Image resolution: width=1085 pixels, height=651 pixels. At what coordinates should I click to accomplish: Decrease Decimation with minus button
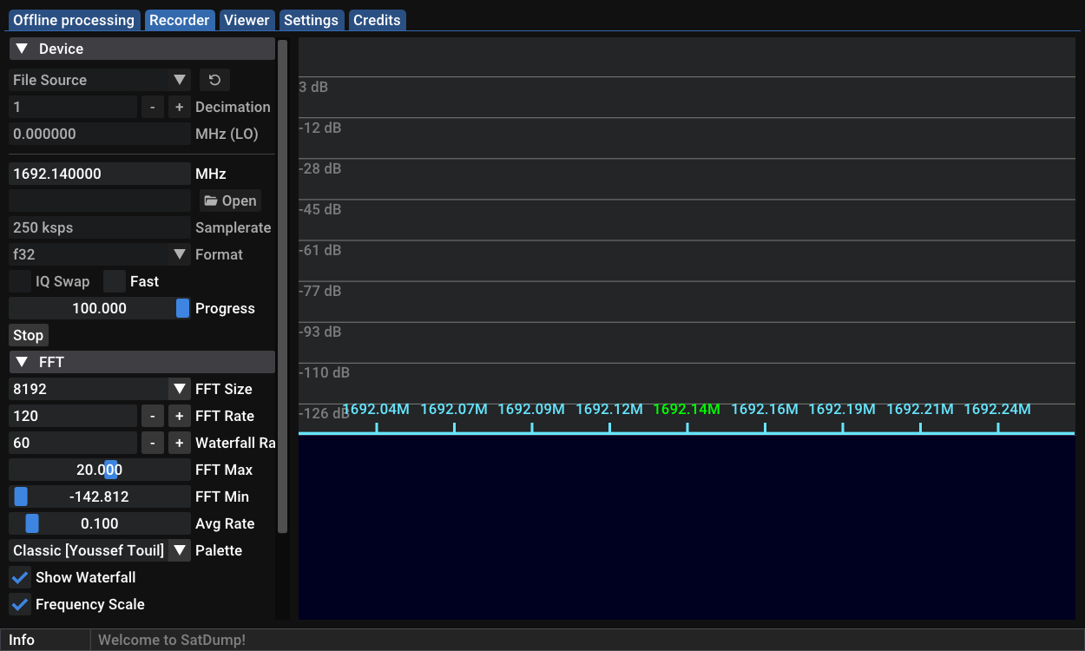pos(152,107)
